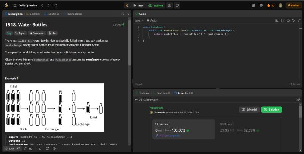Like the problem with thumbs up
The width and height of the screenshot is (304, 154).
click(6, 149)
